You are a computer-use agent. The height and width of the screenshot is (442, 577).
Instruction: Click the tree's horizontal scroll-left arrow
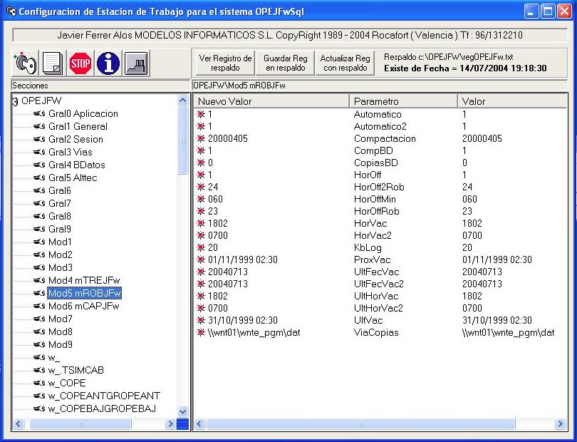coord(19,424)
